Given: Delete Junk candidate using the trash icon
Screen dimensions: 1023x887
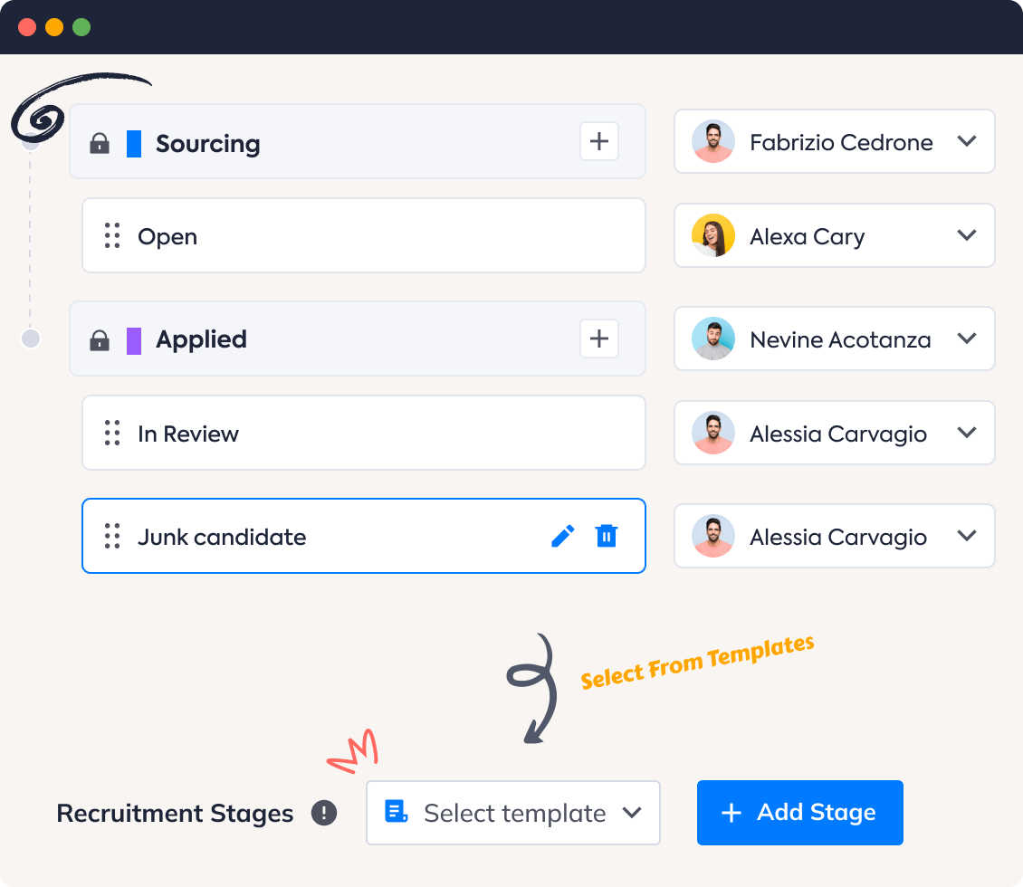Looking at the screenshot, I should (607, 535).
